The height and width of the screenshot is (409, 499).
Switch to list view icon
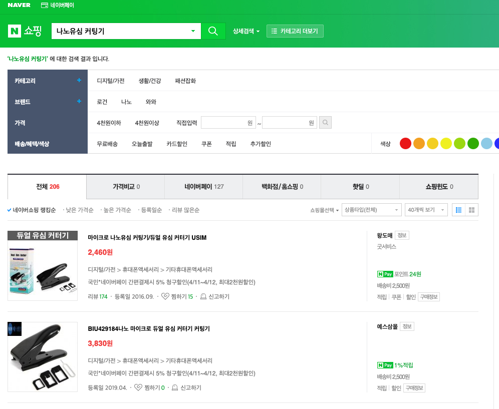coord(458,210)
